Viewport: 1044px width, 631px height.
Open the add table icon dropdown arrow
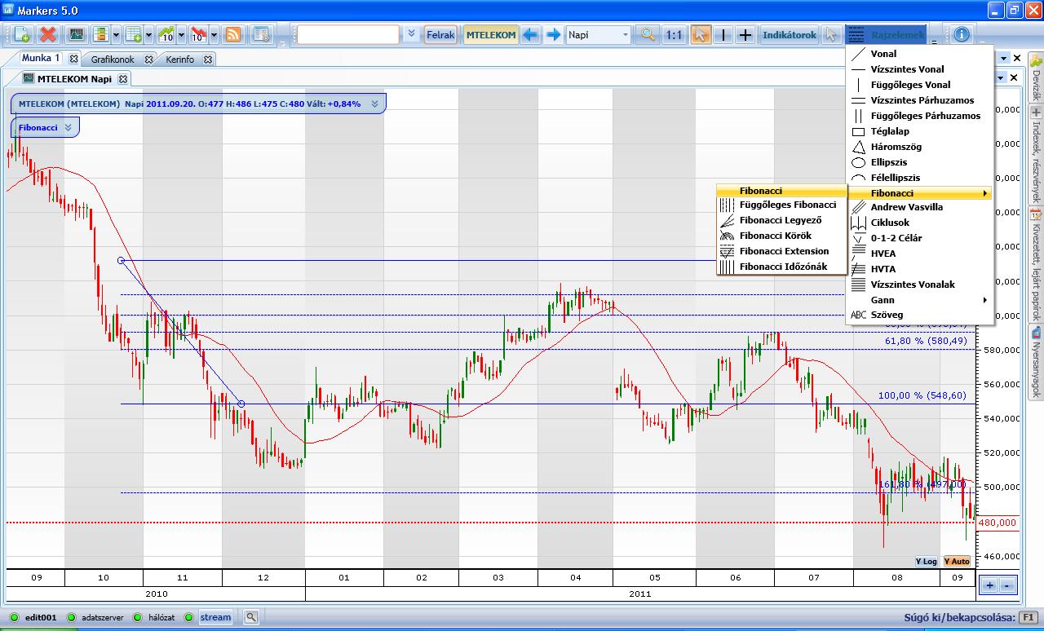pos(148,35)
